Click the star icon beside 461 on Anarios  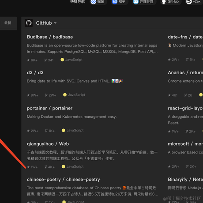click(x=169, y=95)
